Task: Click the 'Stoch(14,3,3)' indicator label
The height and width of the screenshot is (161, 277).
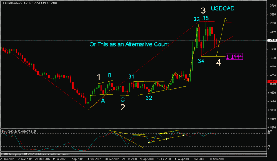Action: (9, 131)
